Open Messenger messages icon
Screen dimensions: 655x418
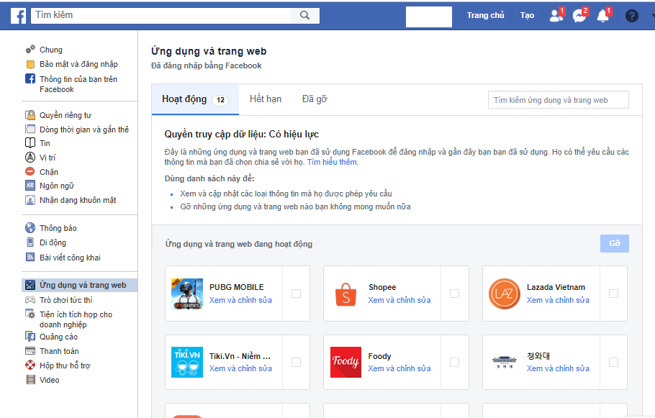point(580,15)
